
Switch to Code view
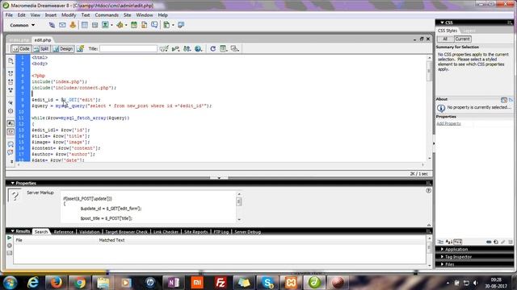[21, 48]
